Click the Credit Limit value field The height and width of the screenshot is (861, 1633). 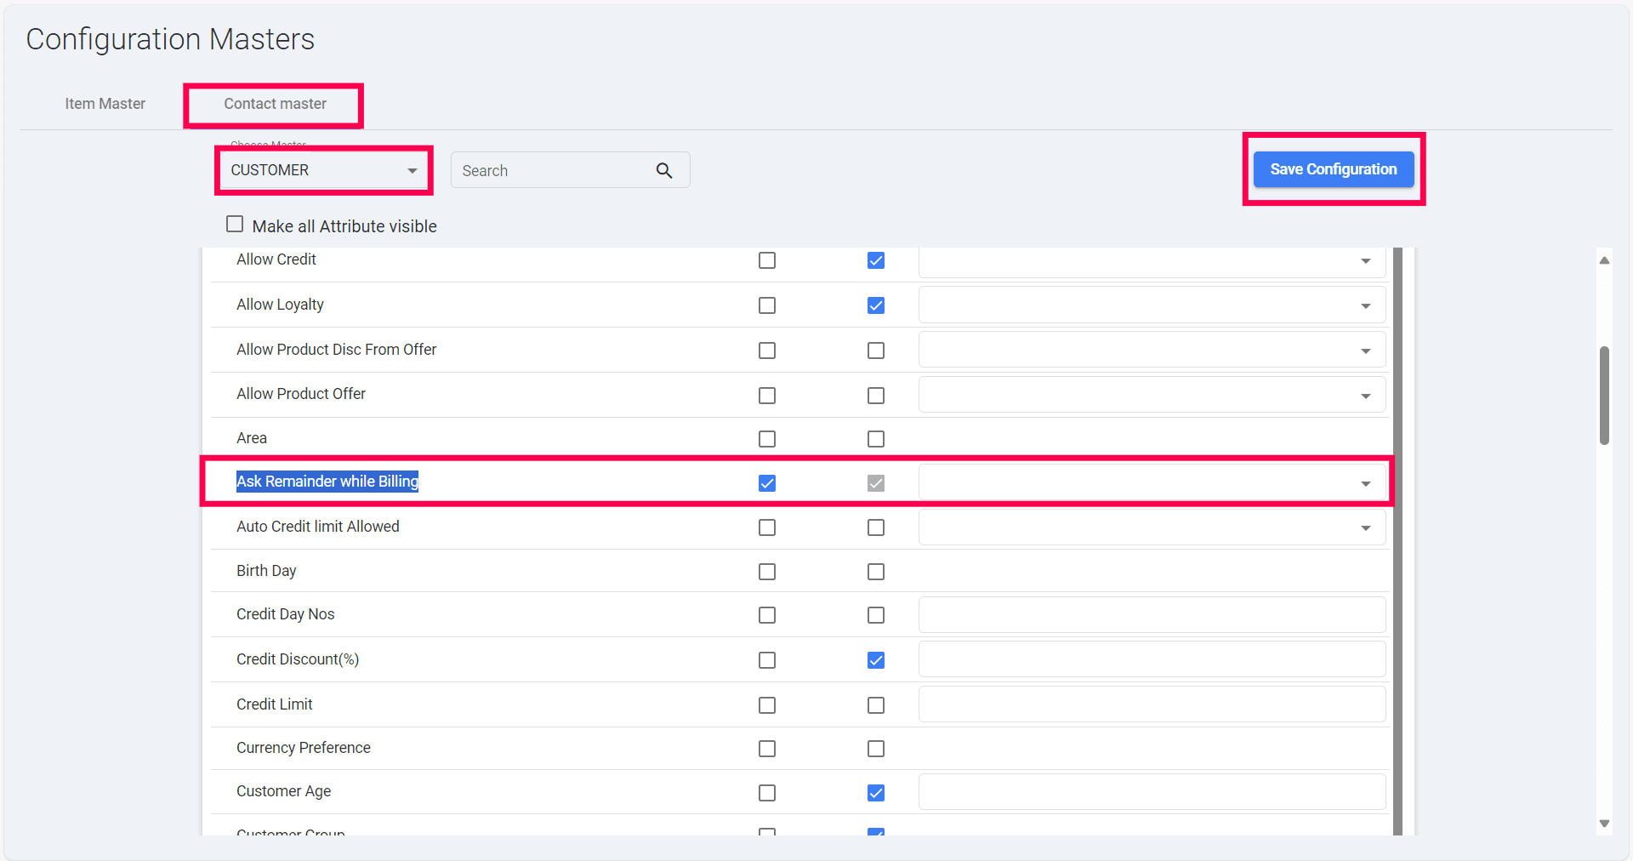click(1152, 704)
